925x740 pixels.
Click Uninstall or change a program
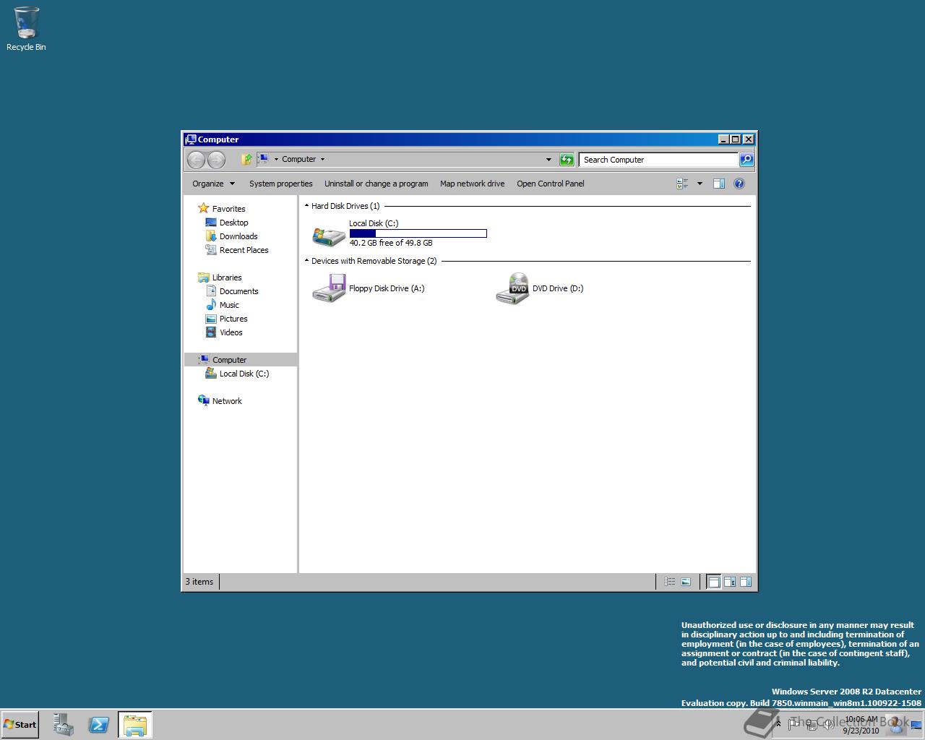tap(377, 184)
